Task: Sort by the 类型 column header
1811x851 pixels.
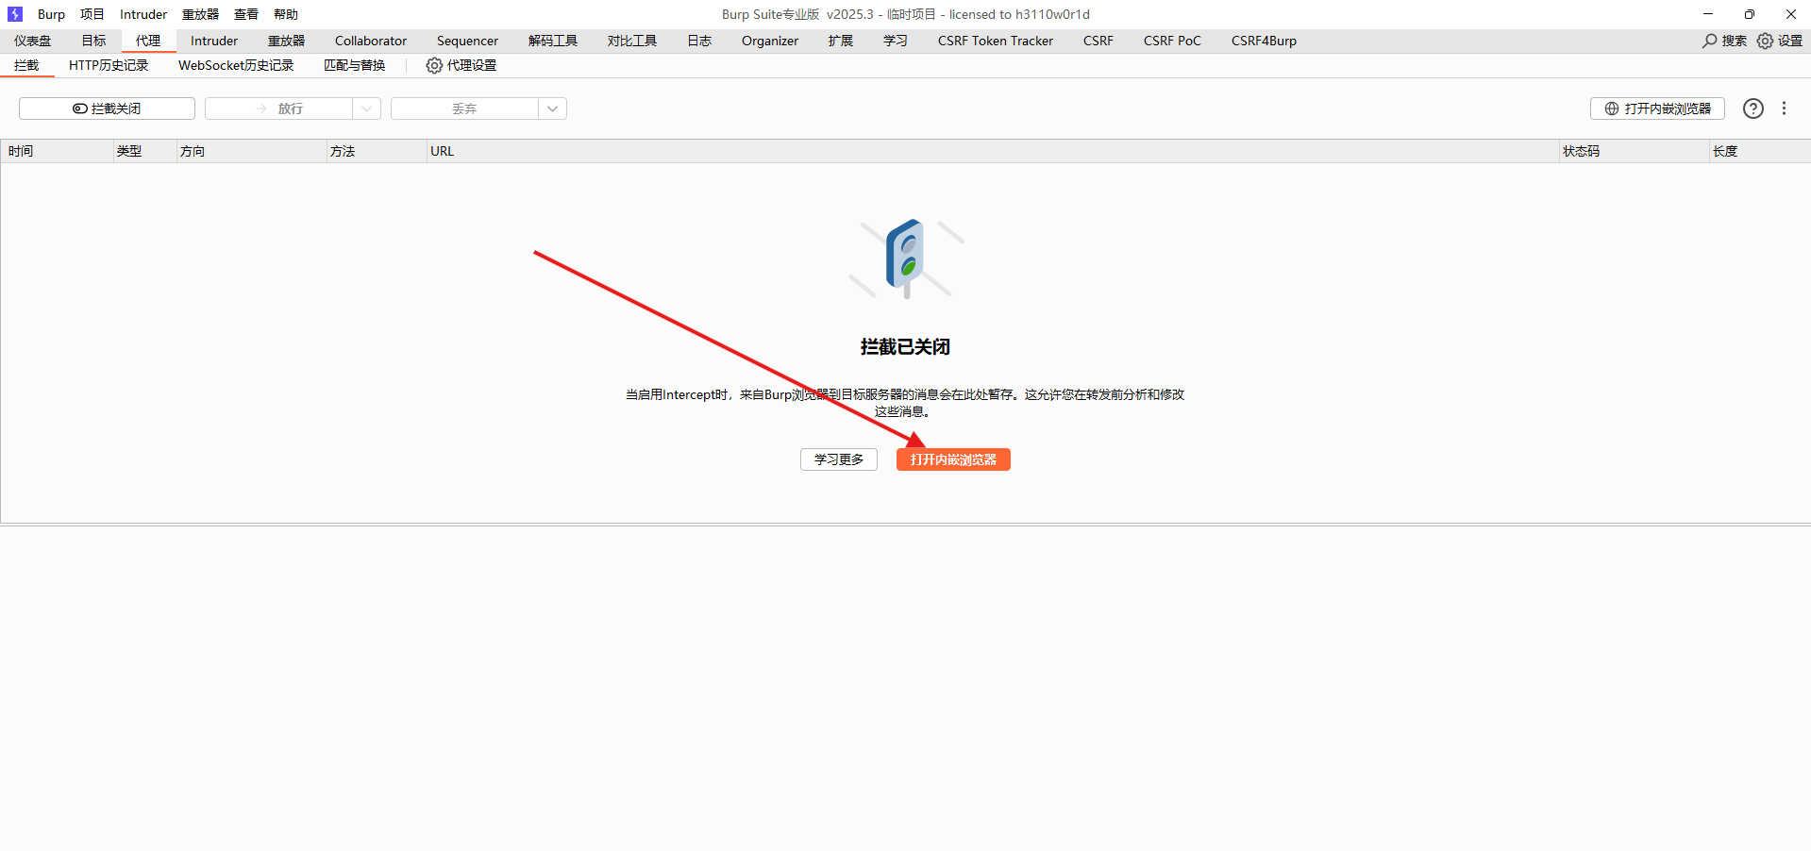Action: click(x=145, y=151)
